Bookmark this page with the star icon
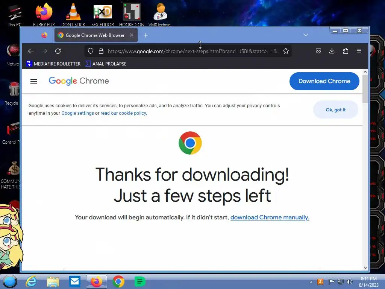Image resolution: width=385 pixels, height=289 pixels. [x=286, y=51]
